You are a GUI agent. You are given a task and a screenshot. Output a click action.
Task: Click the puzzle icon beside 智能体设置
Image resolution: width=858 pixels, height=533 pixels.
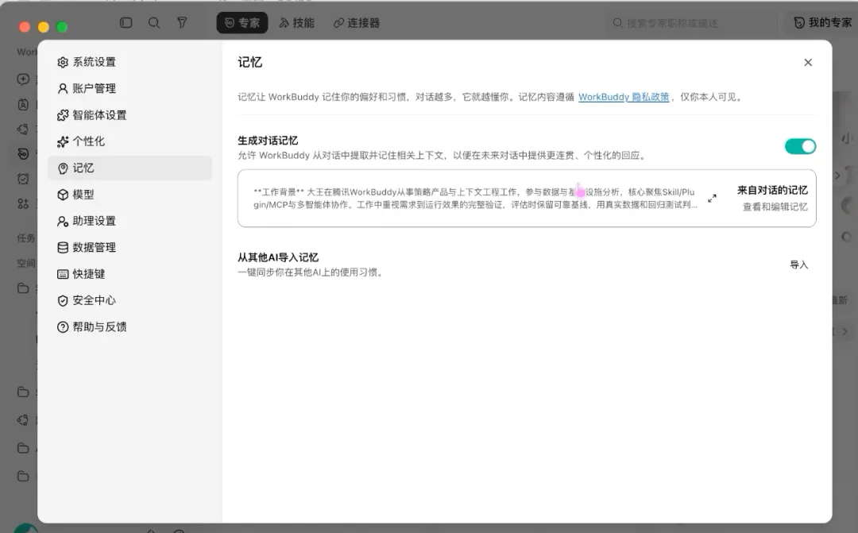[63, 115]
